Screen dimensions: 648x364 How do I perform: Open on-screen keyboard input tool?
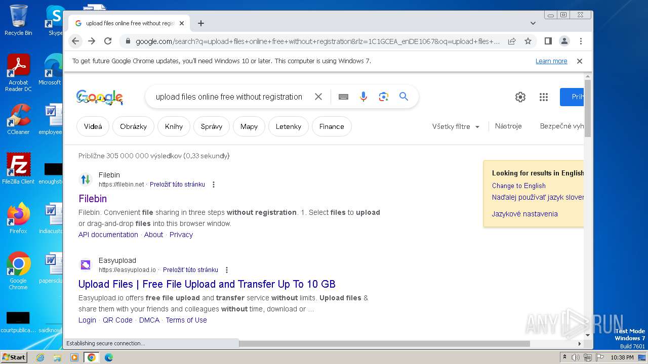(343, 97)
